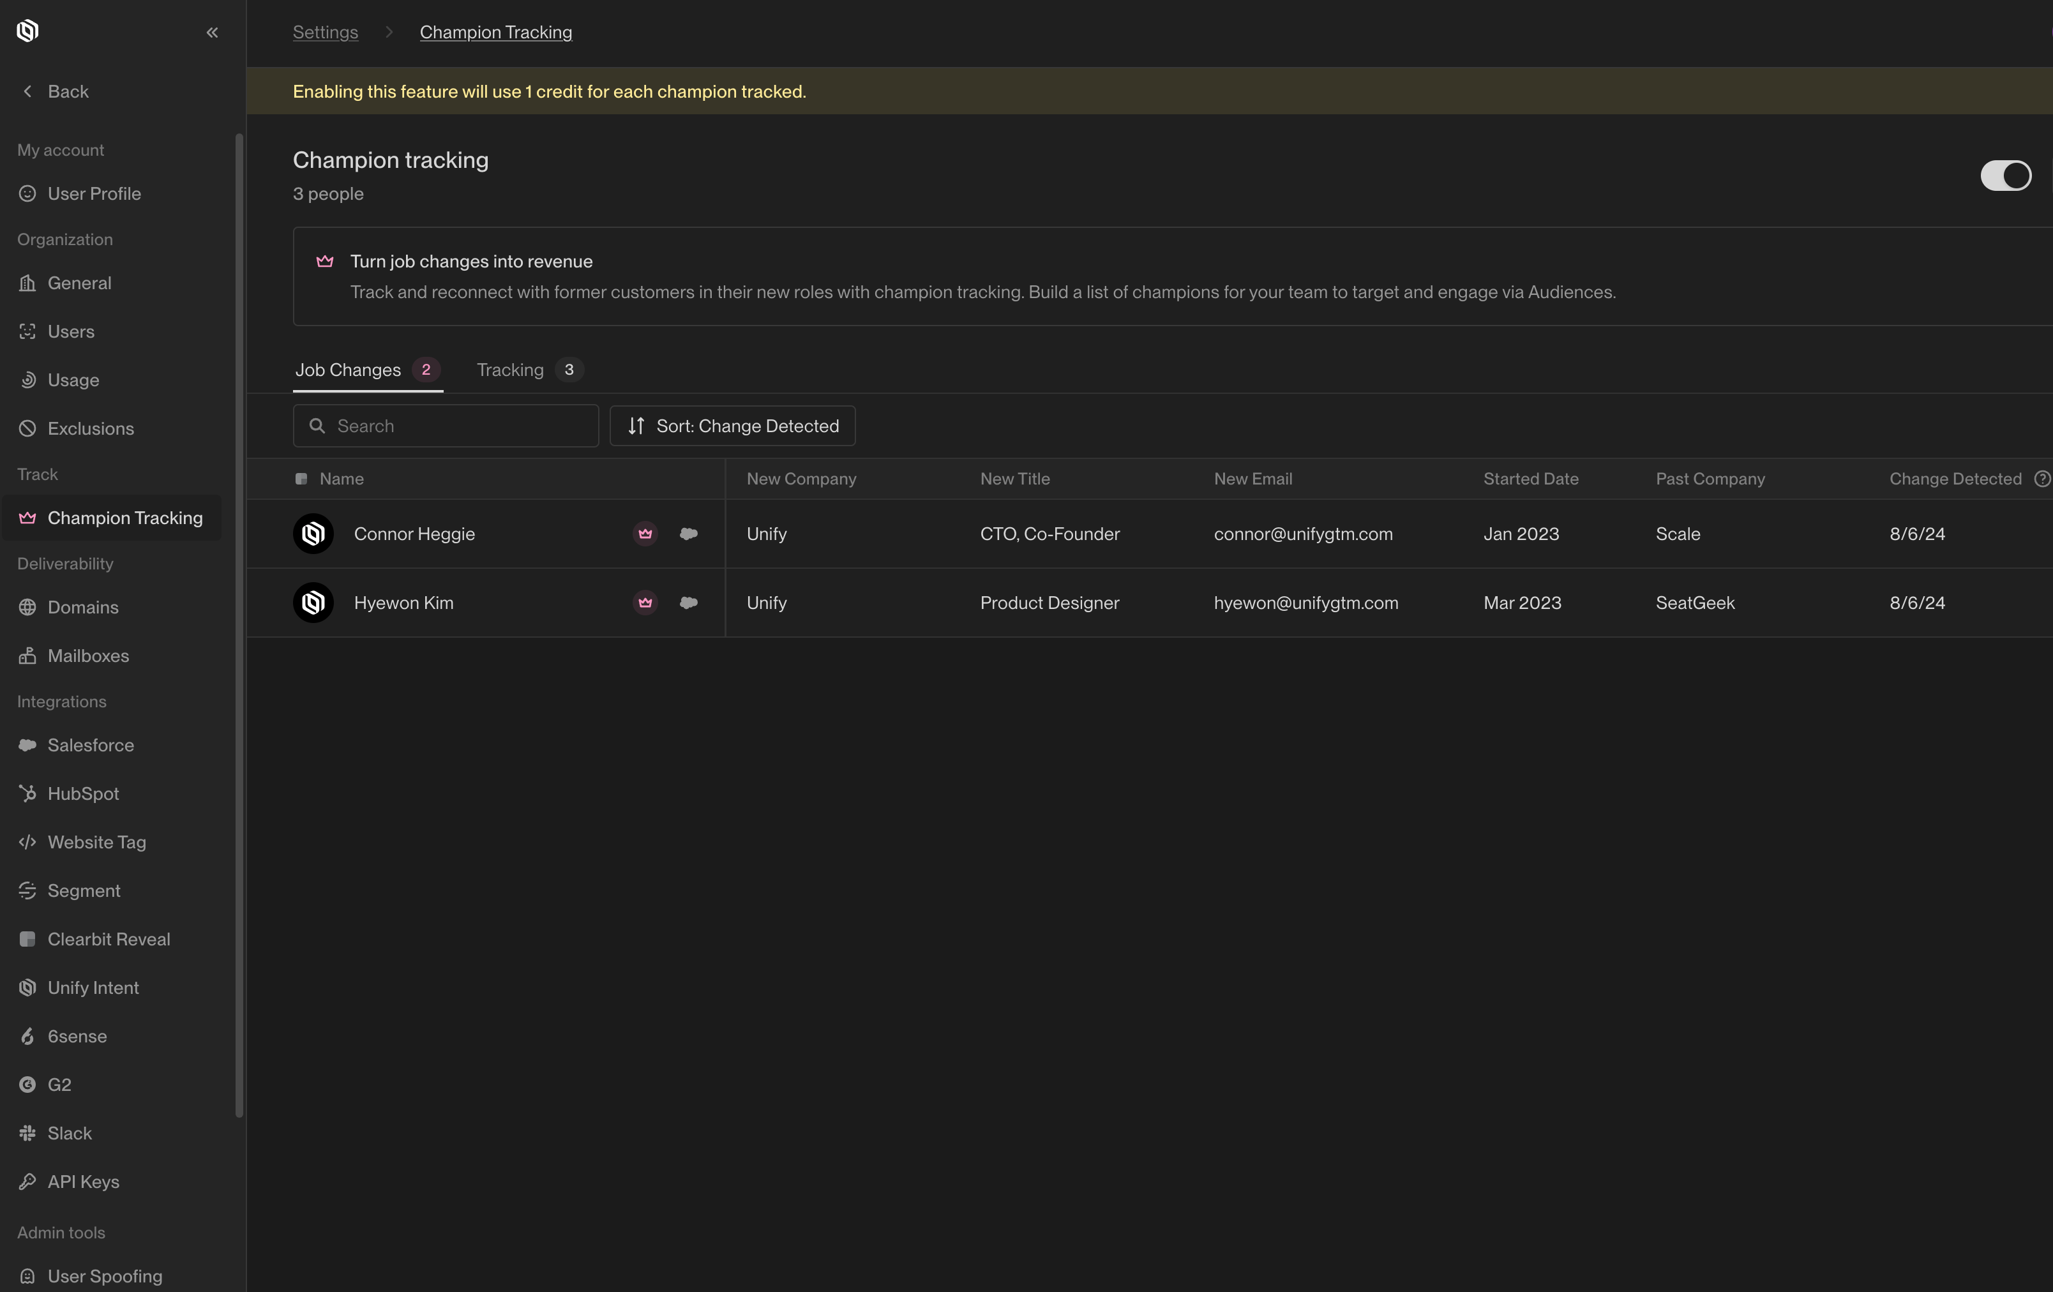Toggle the Champion tracking switch off

(2005, 176)
